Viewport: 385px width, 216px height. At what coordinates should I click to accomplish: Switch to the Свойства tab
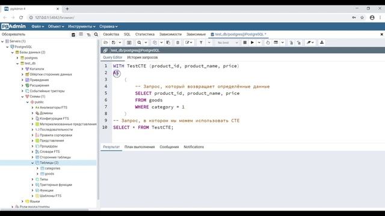111,34
